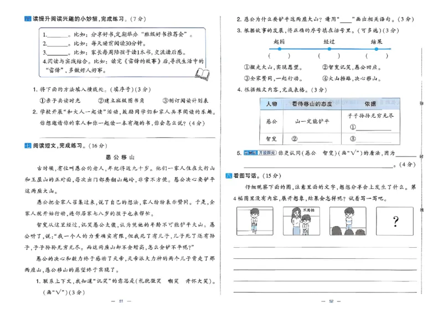
Task: Click second picture panel with 不用怕 text
Action: (x=301, y=221)
